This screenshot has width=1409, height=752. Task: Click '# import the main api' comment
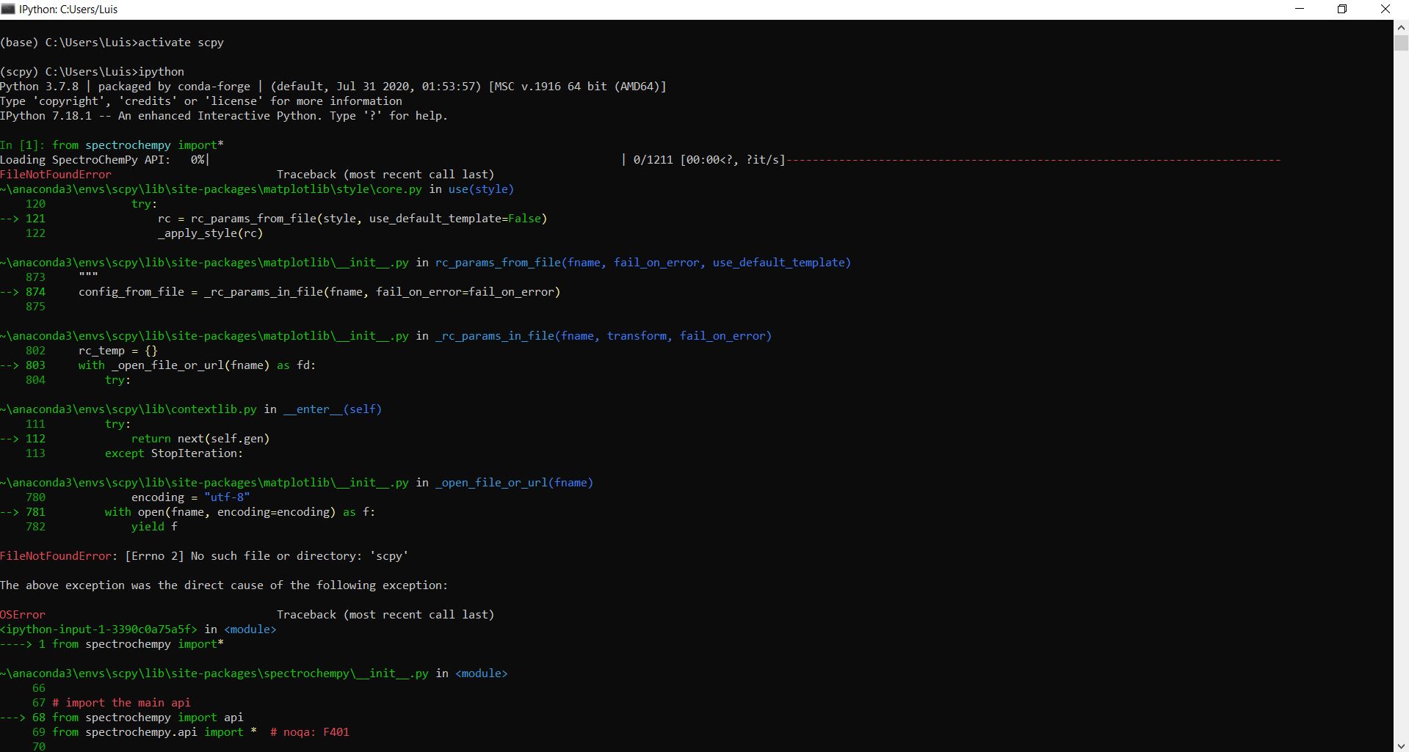[121, 703]
